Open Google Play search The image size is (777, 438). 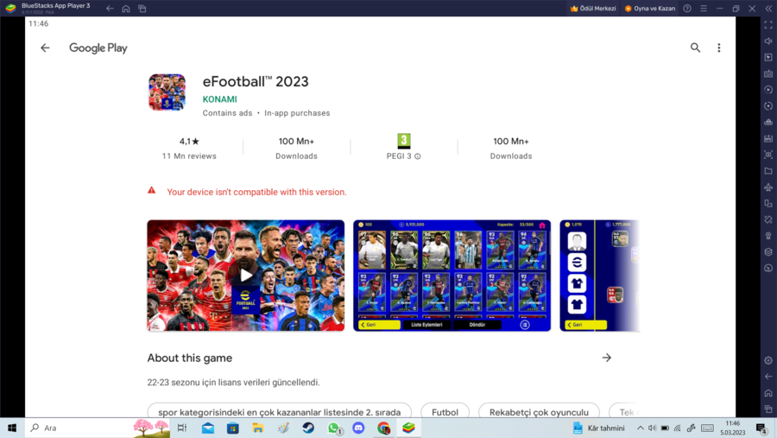(x=695, y=48)
